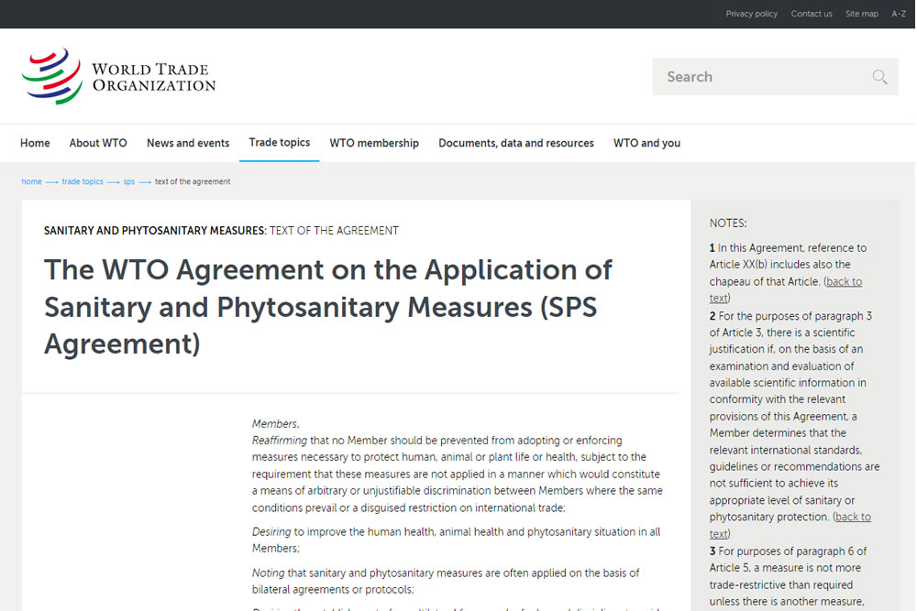Select News and events in navigation

click(188, 143)
